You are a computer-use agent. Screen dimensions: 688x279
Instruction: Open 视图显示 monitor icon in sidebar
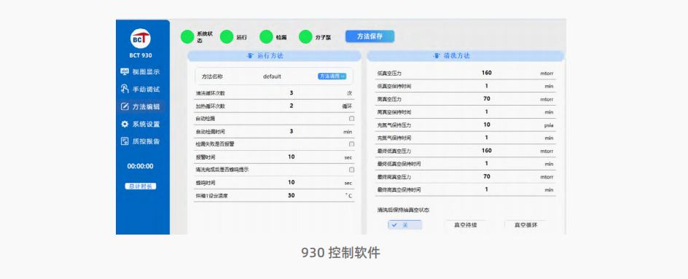click(125, 72)
